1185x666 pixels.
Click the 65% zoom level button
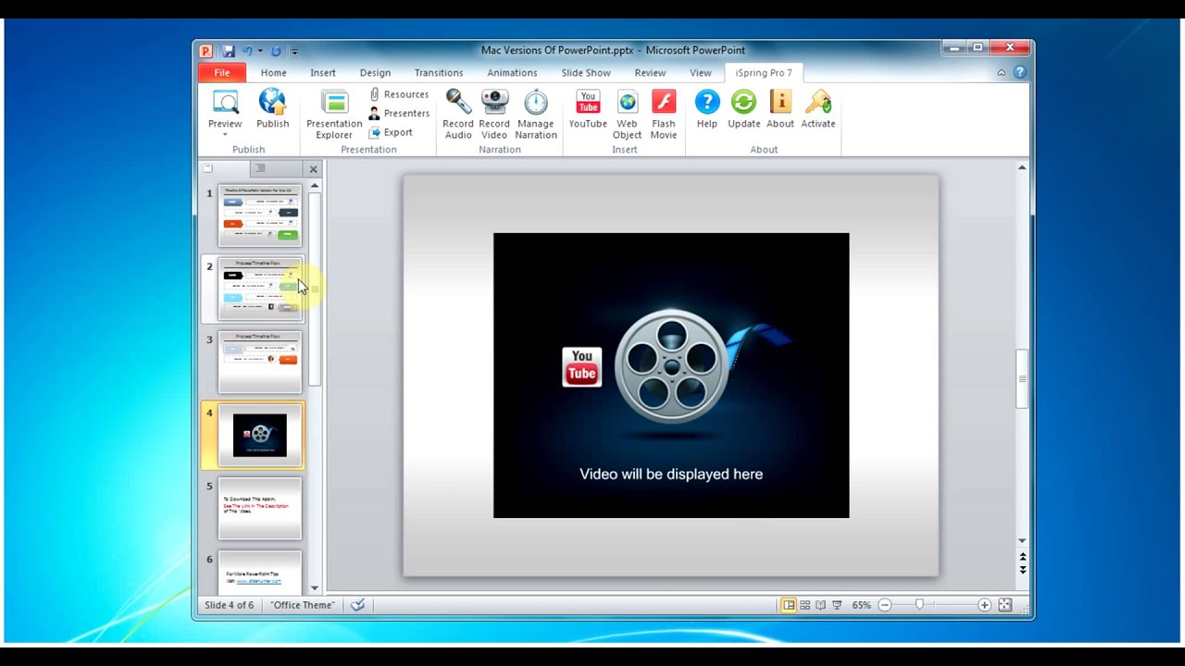click(862, 605)
